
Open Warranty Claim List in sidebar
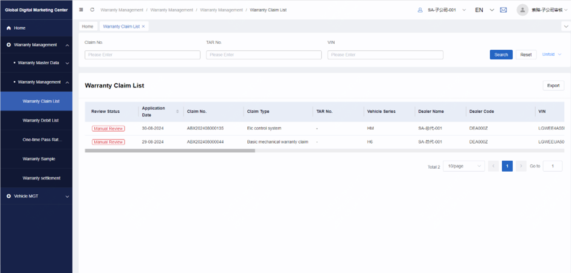36,101
